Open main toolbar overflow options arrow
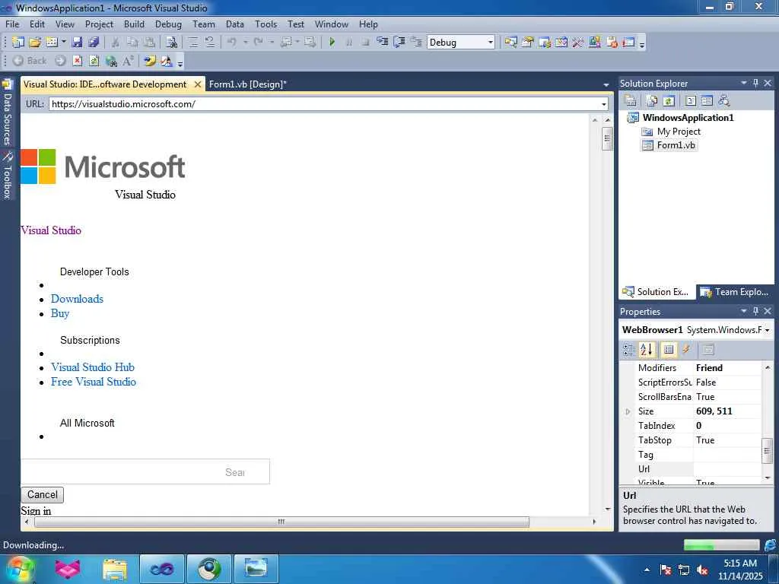 point(642,45)
